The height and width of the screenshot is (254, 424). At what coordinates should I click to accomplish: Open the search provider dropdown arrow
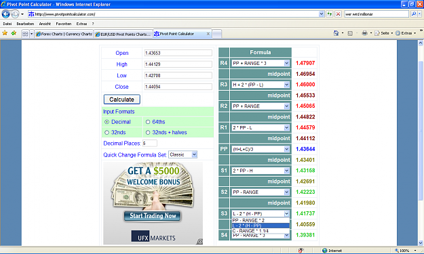419,14
